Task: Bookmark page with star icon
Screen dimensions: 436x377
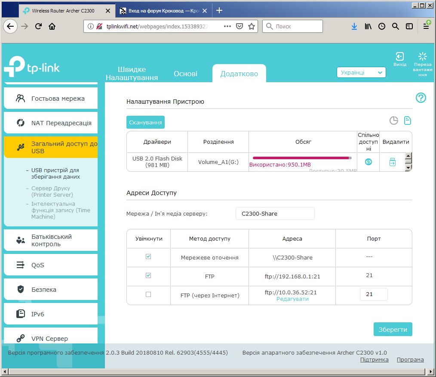Action: pyautogui.click(x=252, y=26)
